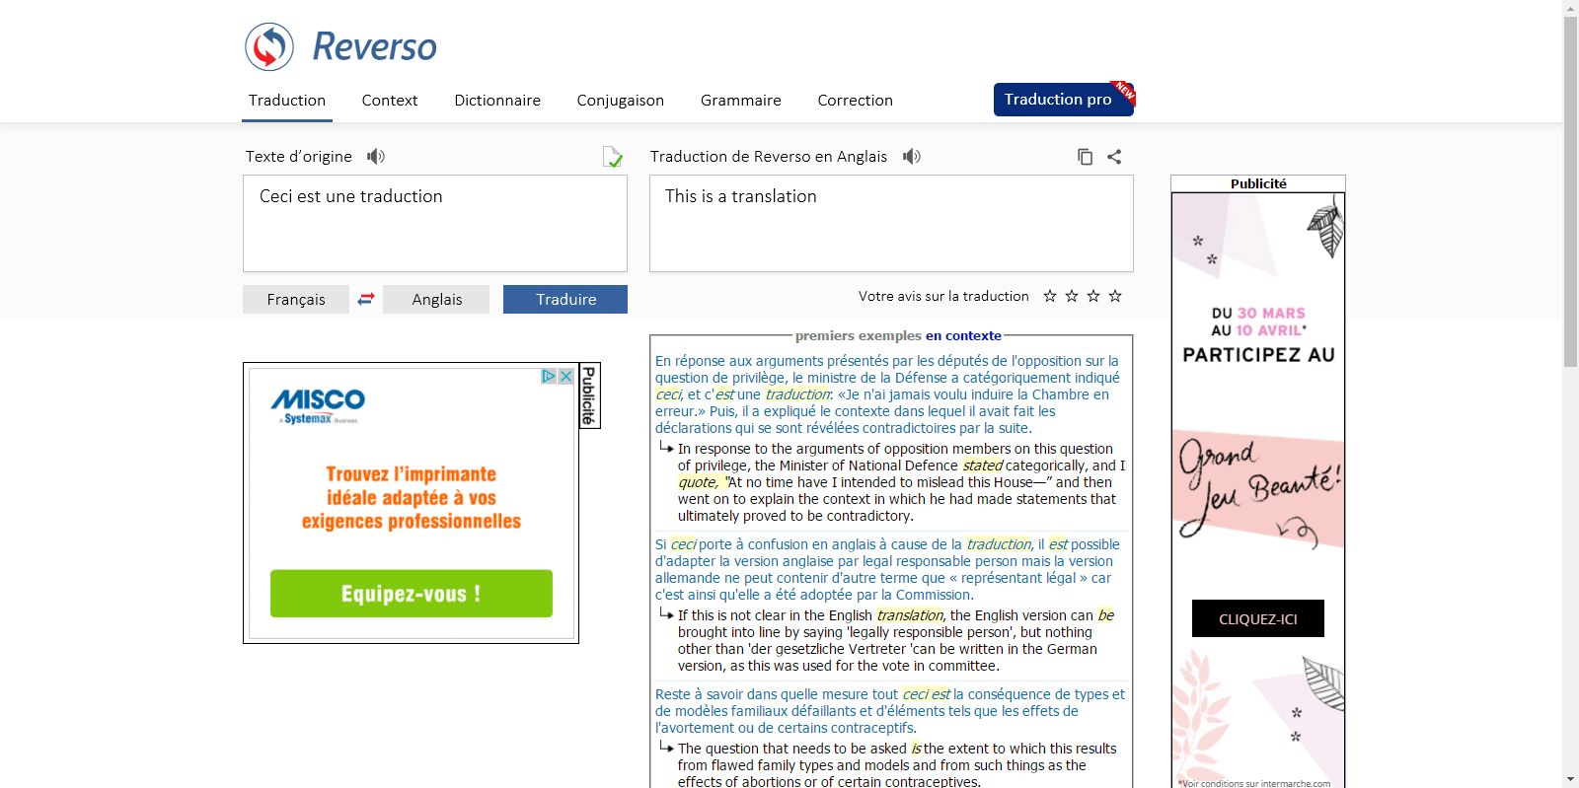Open the Traduction tab
1579x788 pixels.
tap(287, 101)
